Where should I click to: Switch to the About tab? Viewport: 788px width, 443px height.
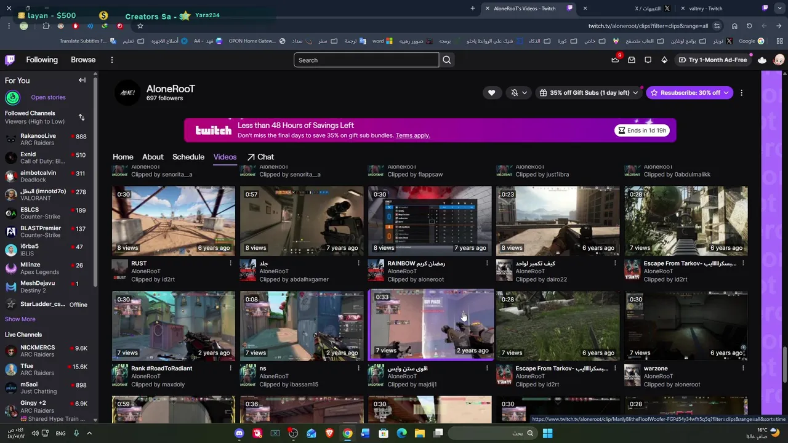pyautogui.click(x=153, y=157)
